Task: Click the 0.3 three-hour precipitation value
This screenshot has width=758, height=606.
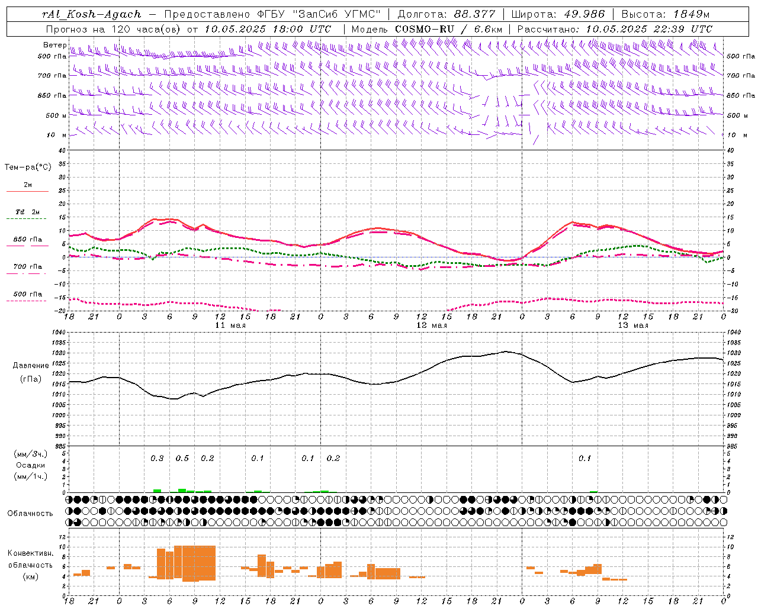Action: pos(157,459)
